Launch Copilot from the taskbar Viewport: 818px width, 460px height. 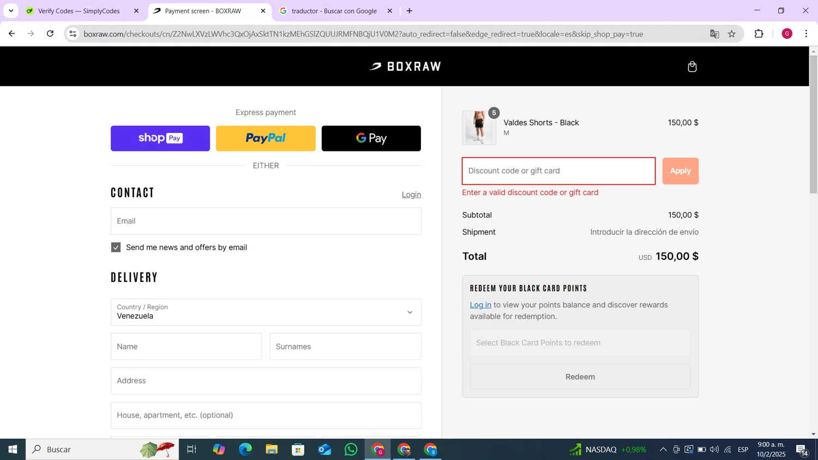(x=219, y=450)
